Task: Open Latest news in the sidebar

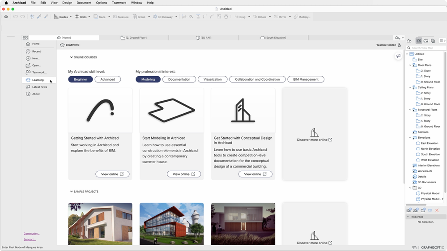Action: (38, 87)
